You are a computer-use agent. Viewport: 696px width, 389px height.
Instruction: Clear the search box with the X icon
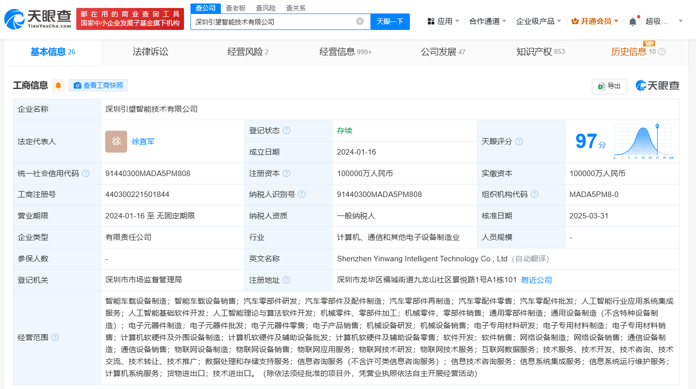tap(360, 21)
